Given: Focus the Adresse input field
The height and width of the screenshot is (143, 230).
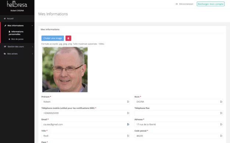Looking at the screenshot, I should click(x=178, y=124).
